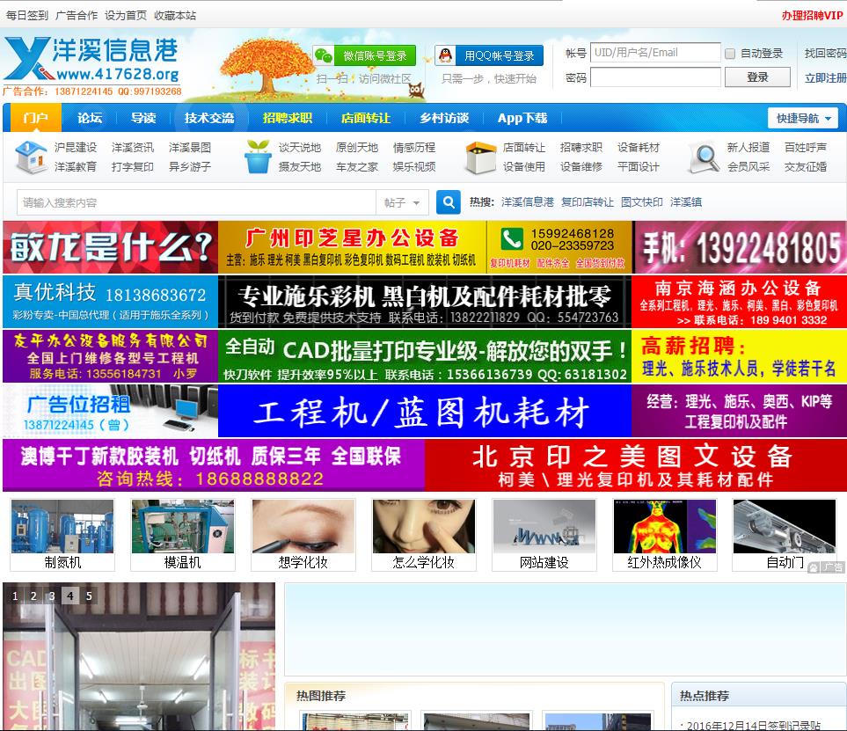Open the 论坛 navigation tab
Screen dimensions: 847x731
click(x=89, y=118)
